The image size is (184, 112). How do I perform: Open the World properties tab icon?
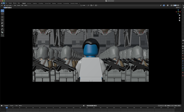[x=183, y=56]
